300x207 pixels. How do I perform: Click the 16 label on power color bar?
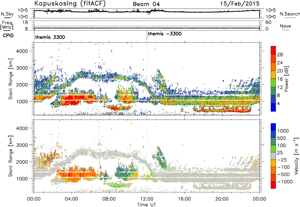pos(280,79)
